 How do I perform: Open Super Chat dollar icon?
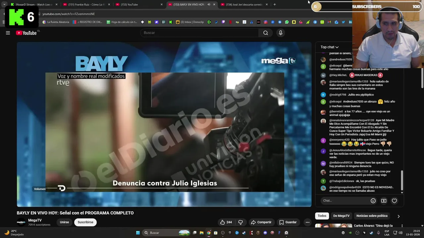pyautogui.click(x=384, y=201)
